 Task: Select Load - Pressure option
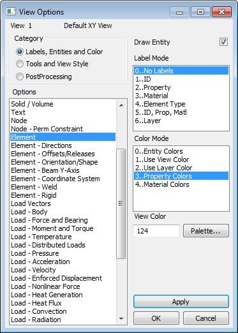63,253
